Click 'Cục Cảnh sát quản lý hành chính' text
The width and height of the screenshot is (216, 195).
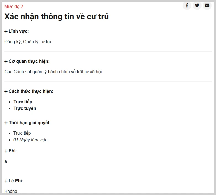click(x=38, y=72)
